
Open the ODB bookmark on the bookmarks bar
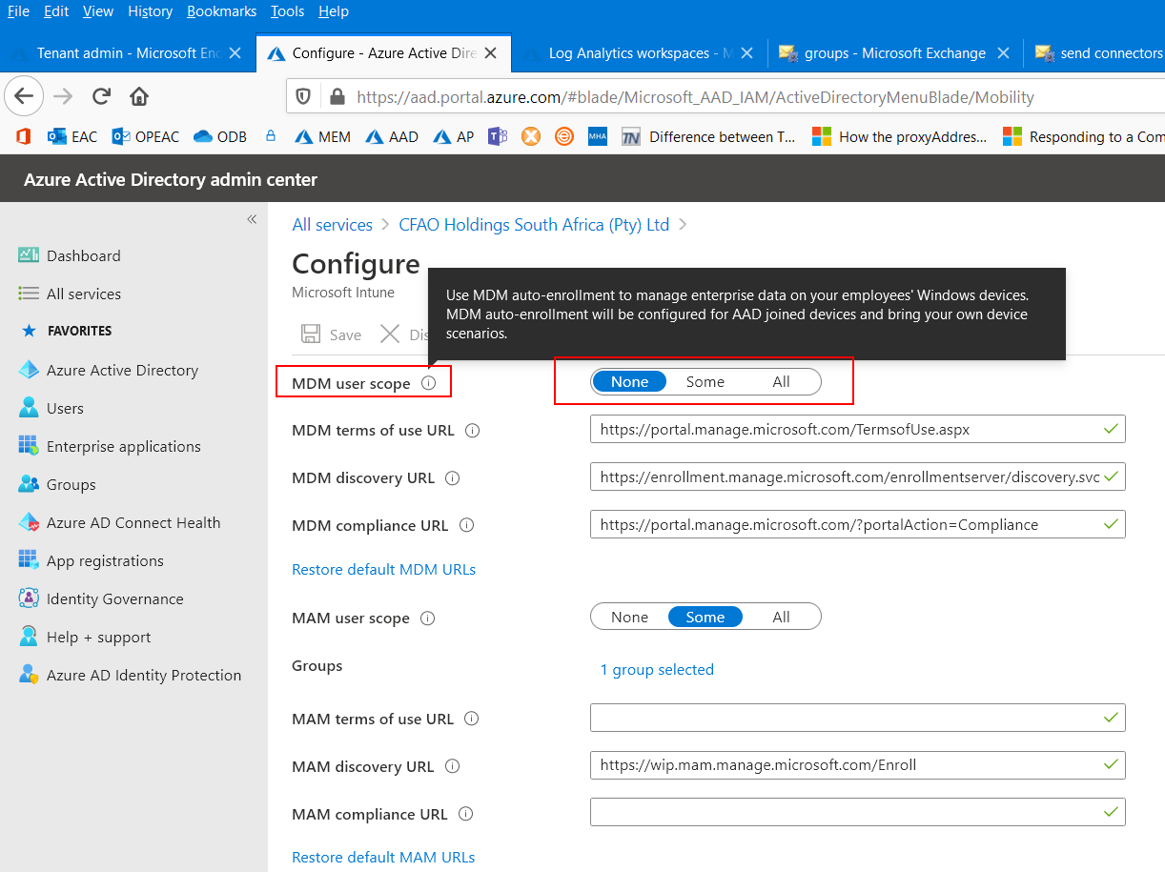click(219, 136)
